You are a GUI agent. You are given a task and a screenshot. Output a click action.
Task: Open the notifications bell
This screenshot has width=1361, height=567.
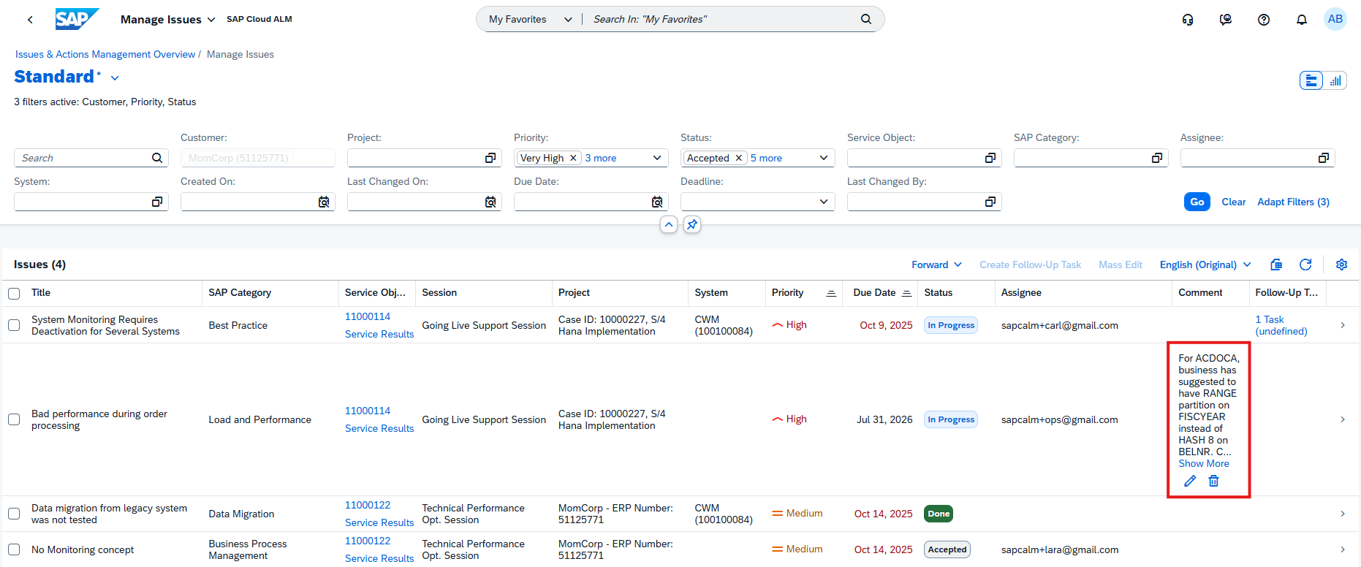pos(1301,20)
